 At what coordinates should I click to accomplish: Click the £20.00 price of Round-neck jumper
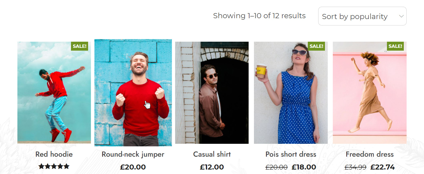(x=133, y=167)
